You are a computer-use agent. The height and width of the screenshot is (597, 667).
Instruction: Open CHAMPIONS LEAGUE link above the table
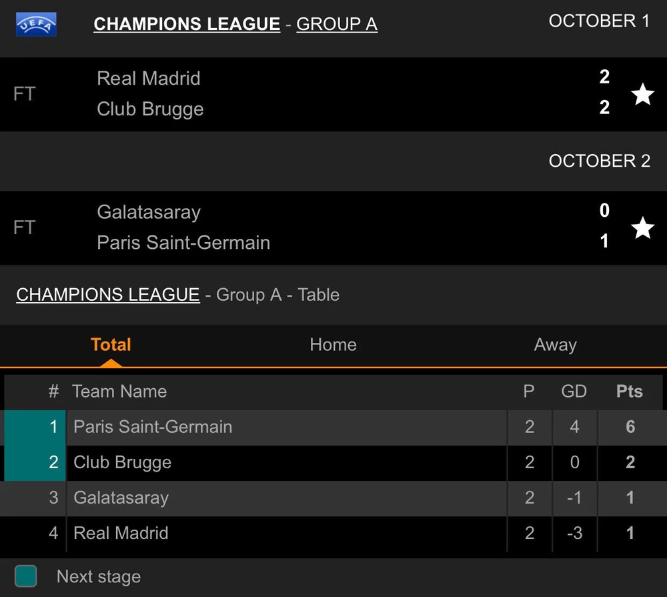pos(108,295)
